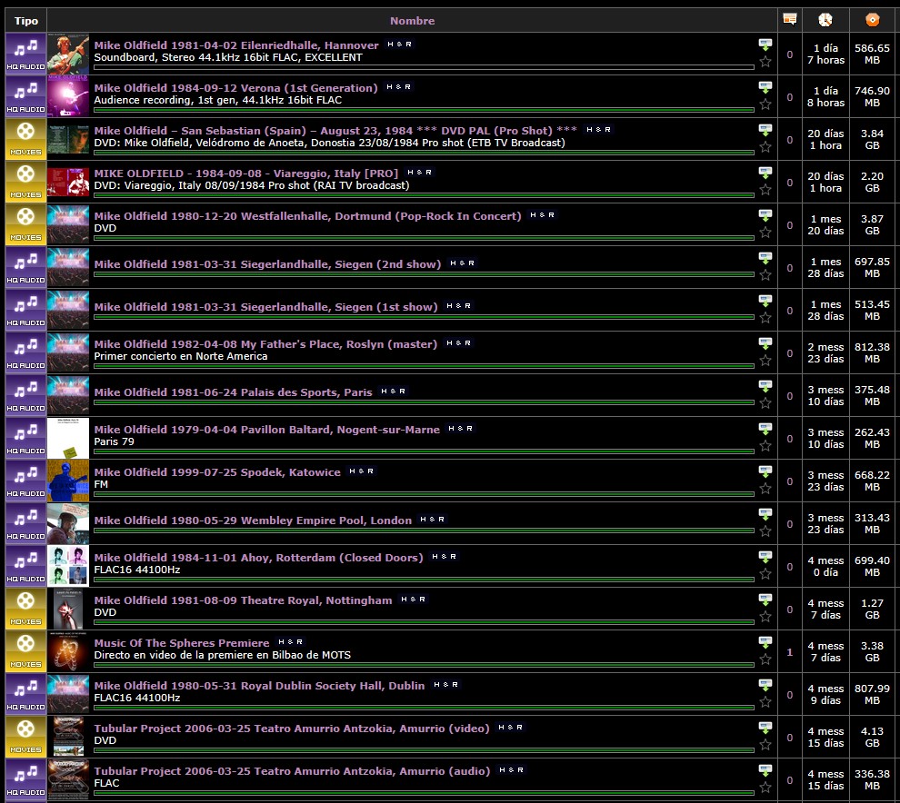Click the '4.13 GB' size value
This screenshot has height=803, width=900.
(x=872, y=737)
